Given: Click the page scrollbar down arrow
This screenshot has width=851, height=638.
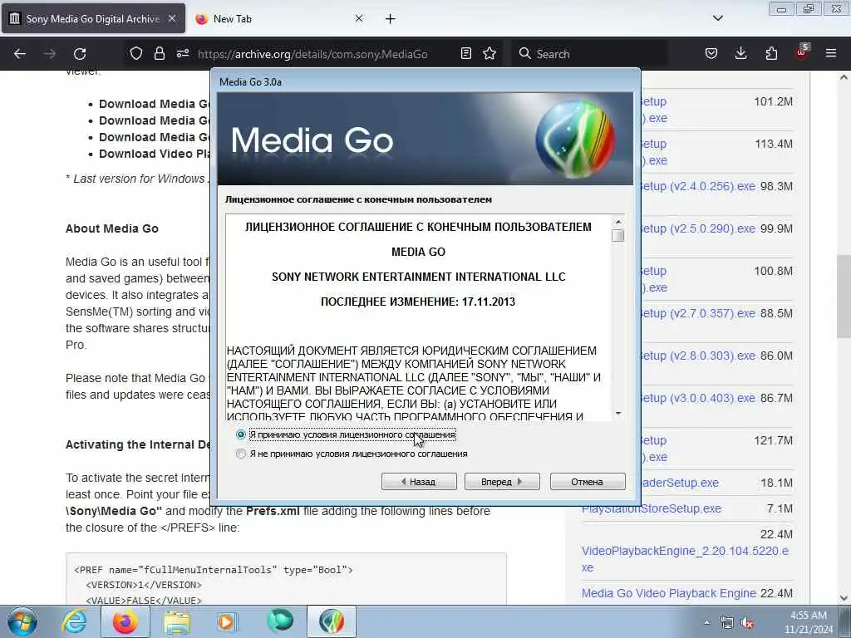Looking at the screenshot, I should click(x=844, y=598).
